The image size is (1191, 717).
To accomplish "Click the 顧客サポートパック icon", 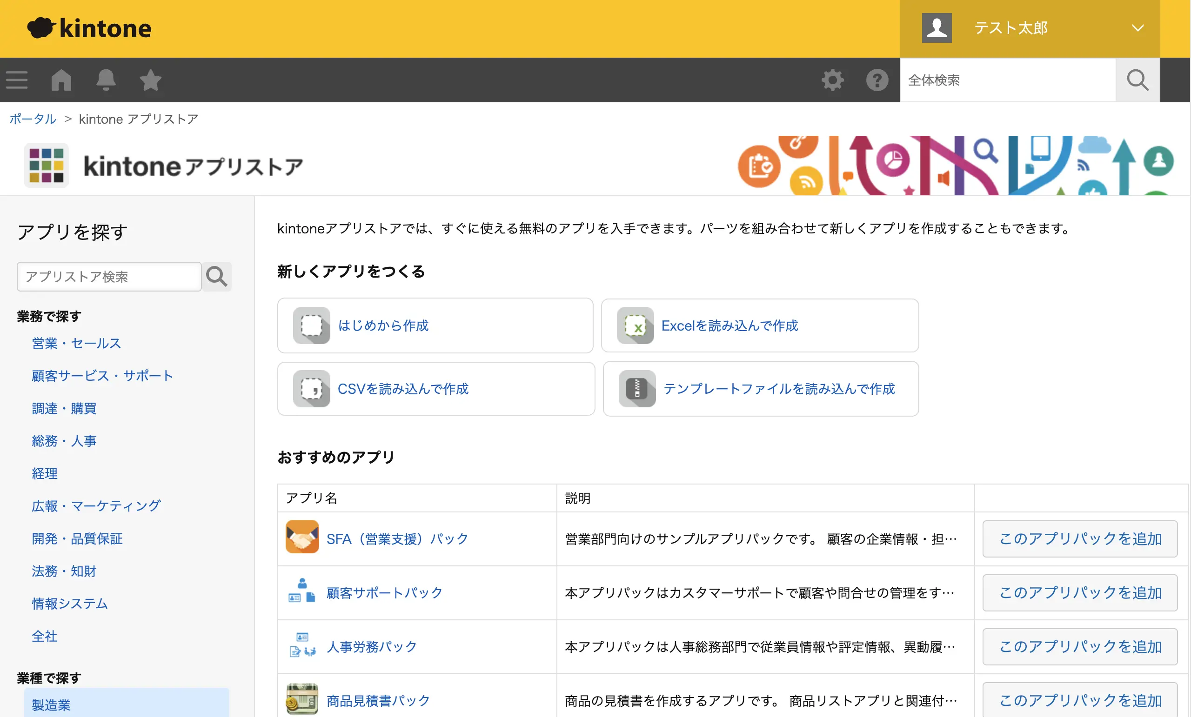I will coord(302,591).
